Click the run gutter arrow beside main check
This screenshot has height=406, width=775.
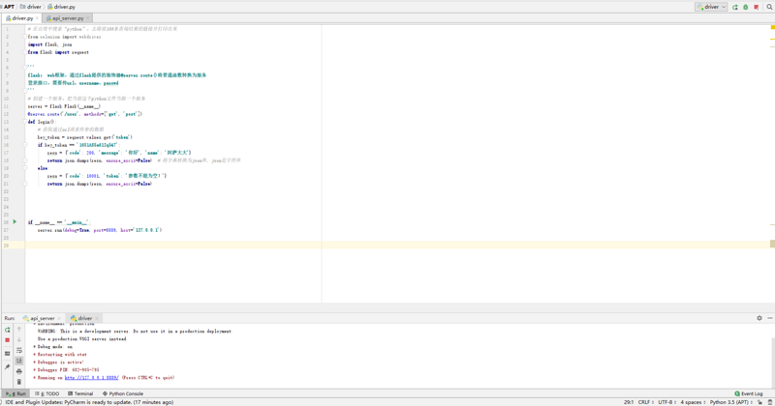click(x=15, y=222)
